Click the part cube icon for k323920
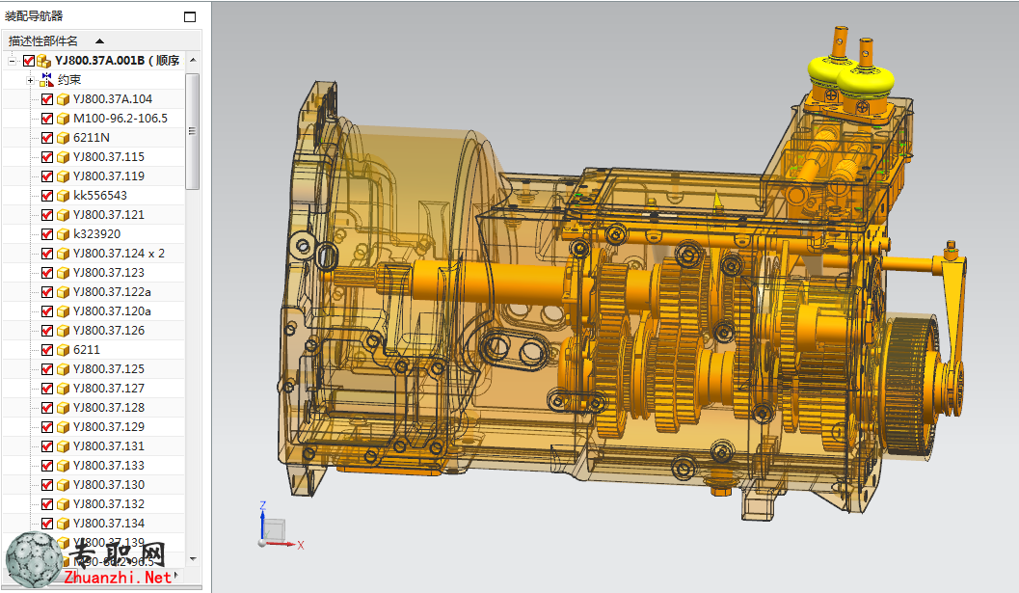 [63, 234]
